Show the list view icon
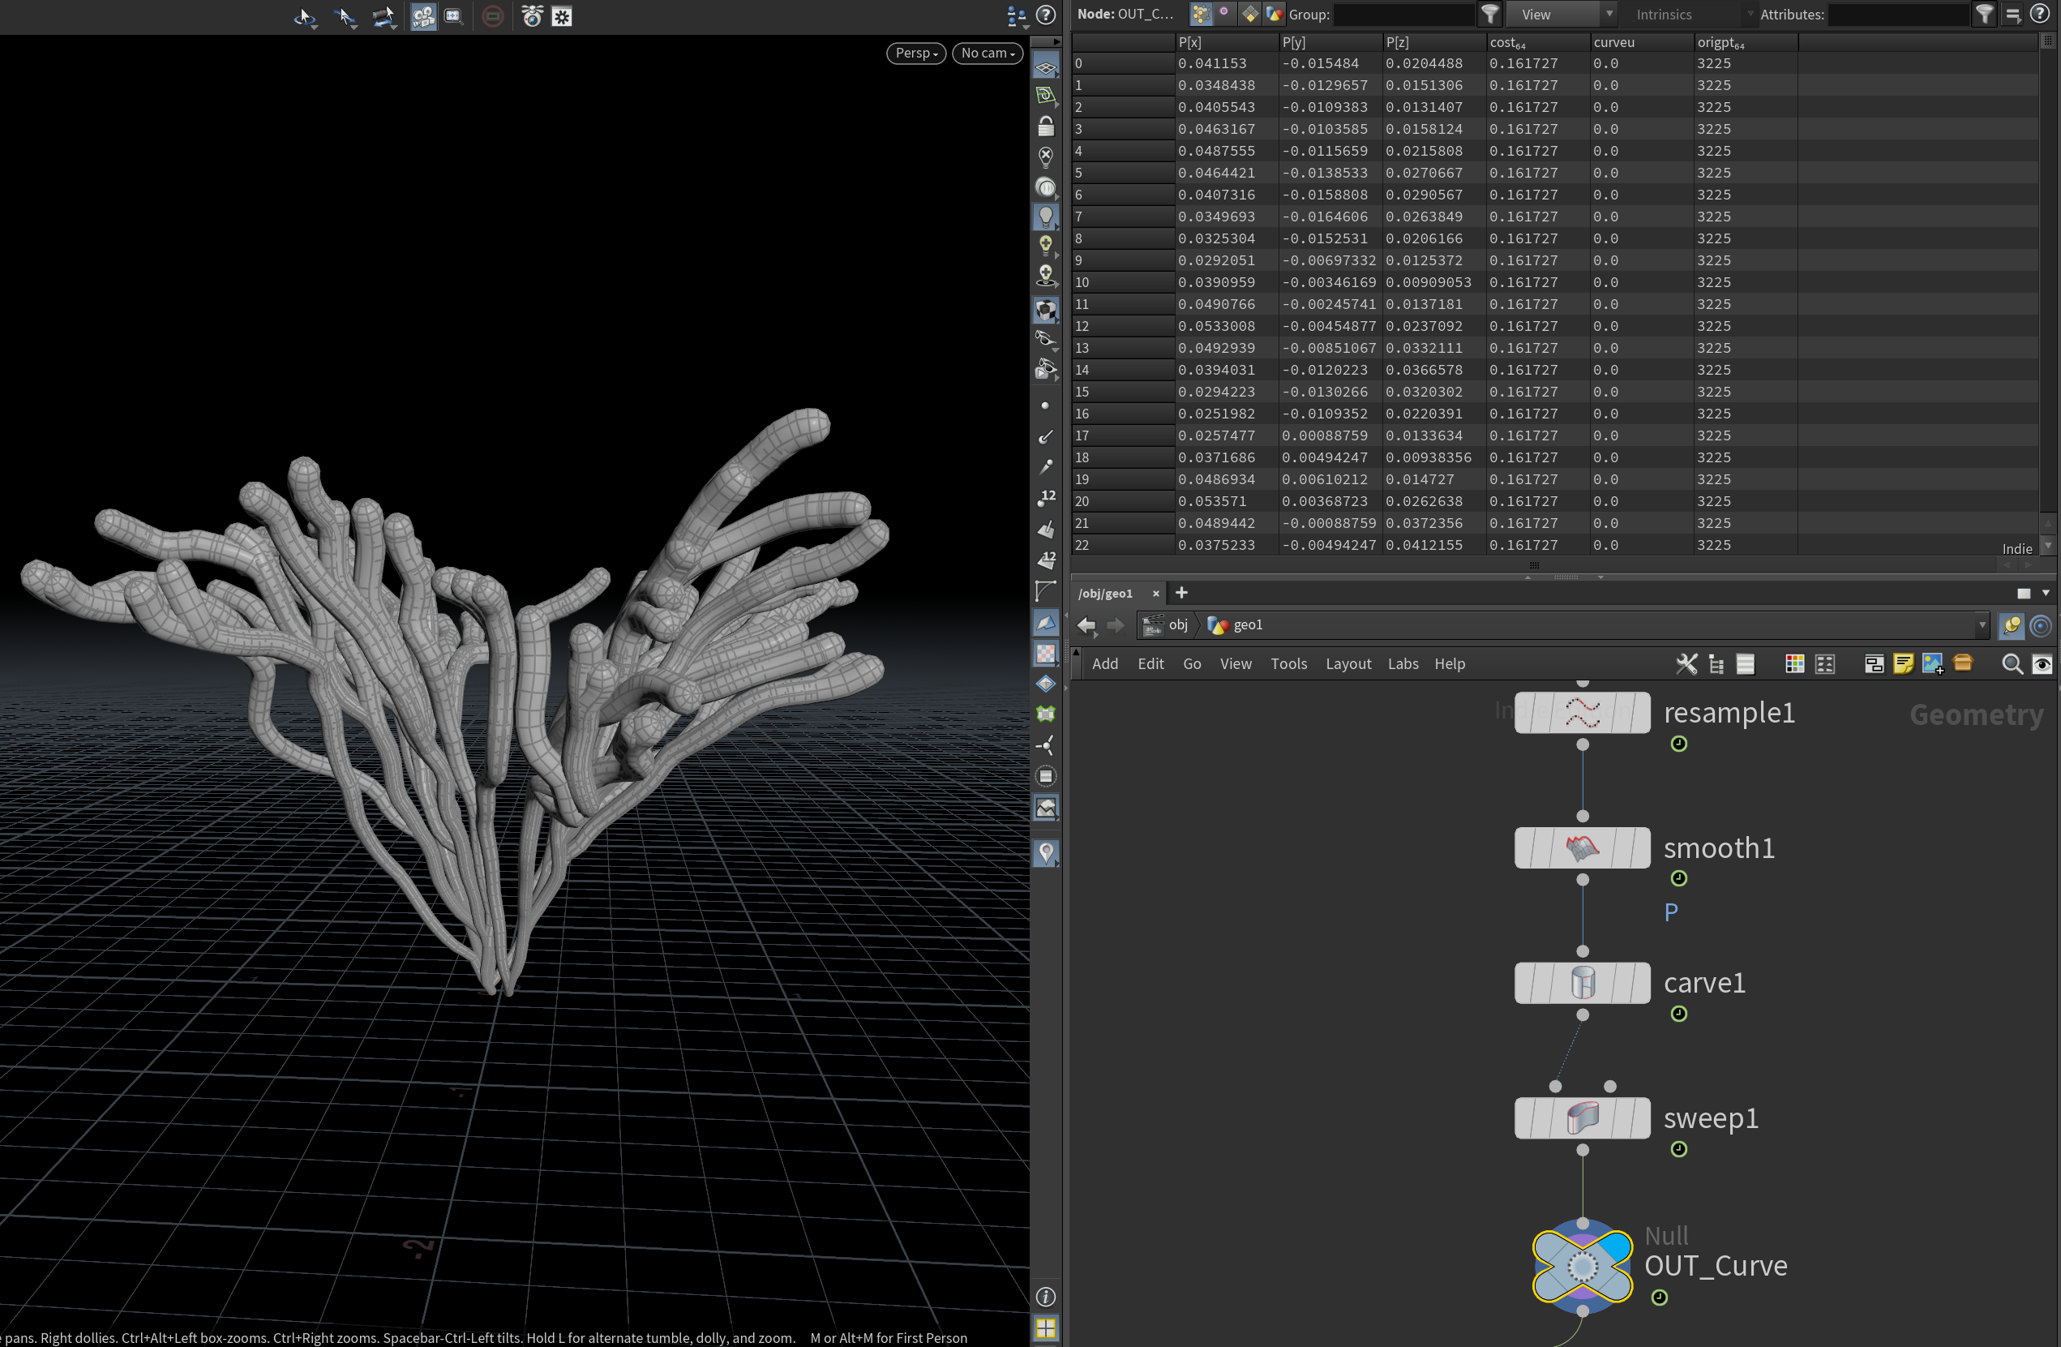 [x=1746, y=663]
